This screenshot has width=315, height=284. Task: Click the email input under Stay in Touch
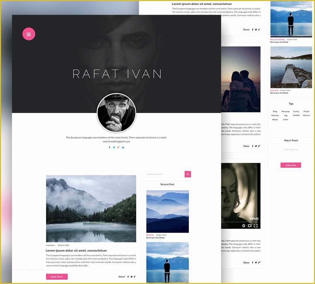pos(291,150)
